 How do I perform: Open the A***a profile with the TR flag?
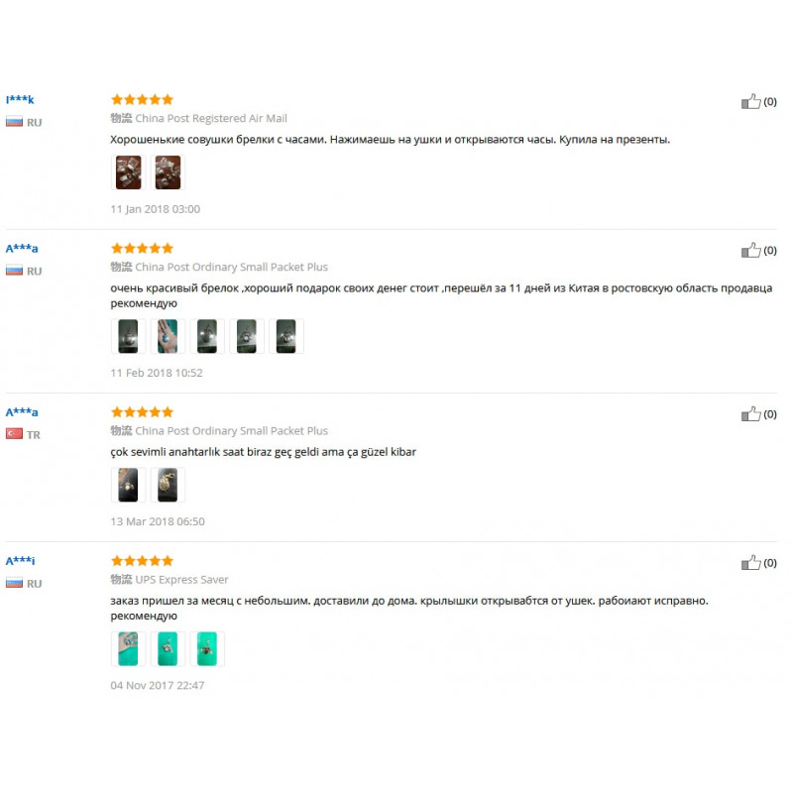tap(22, 411)
